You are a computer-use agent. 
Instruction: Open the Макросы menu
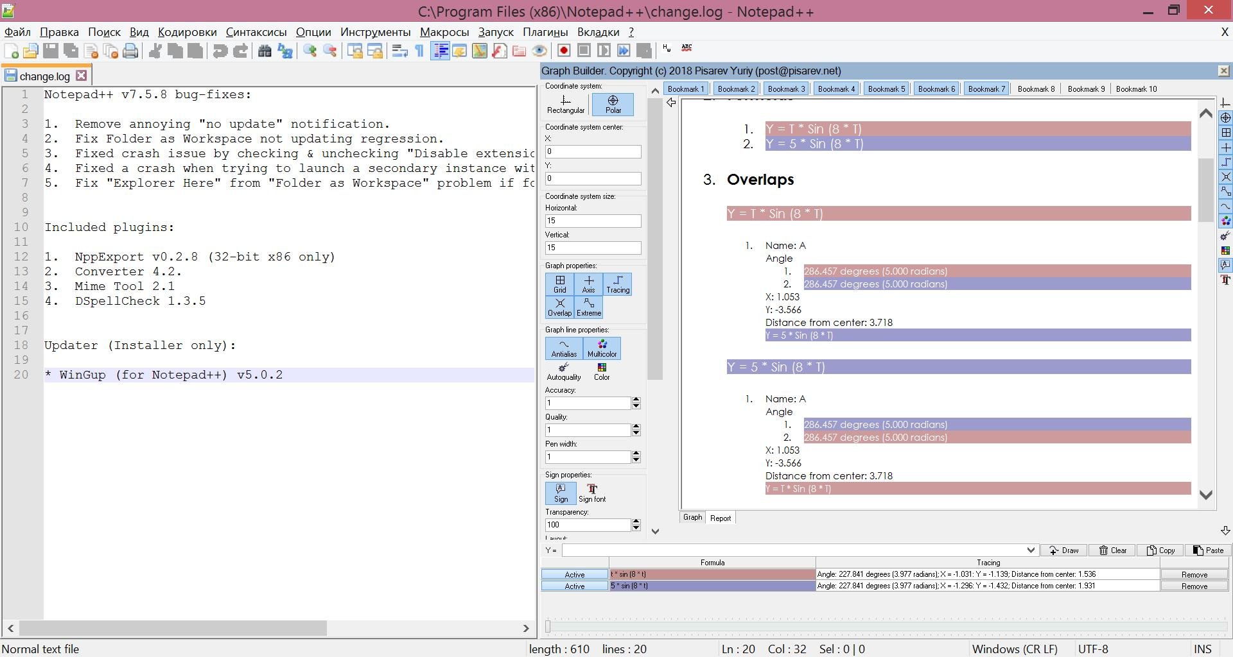(443, 32)
